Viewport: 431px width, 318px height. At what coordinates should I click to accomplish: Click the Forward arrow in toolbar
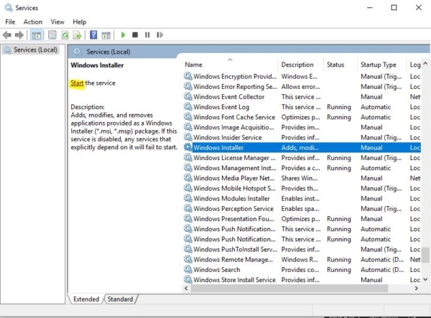click(x=19, y=35)
